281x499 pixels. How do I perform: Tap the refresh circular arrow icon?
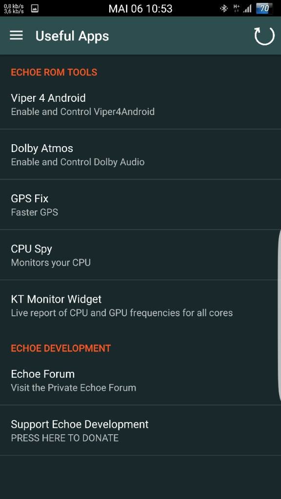tap(264, 36)
